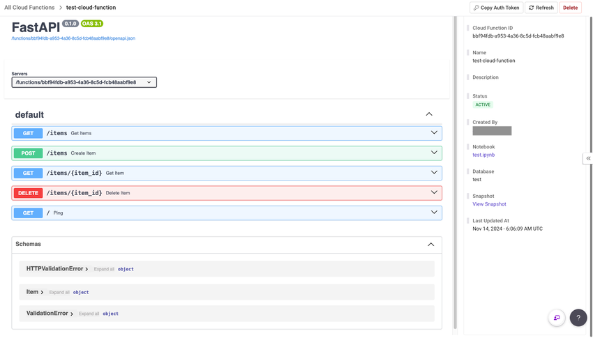Open the help question mark button
This screenshot has height=338, width=593.
coord(578,318)
